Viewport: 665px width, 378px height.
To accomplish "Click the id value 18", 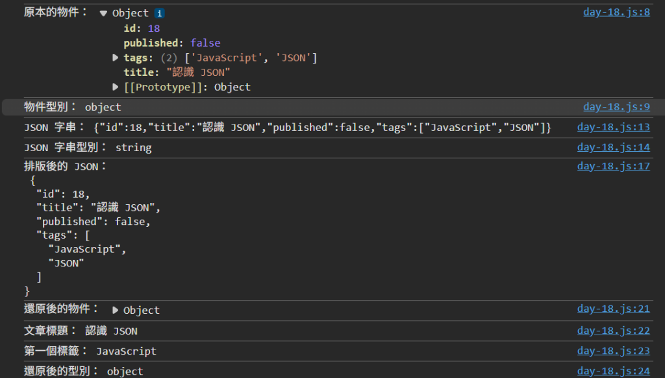I will [x=153, y=29].
